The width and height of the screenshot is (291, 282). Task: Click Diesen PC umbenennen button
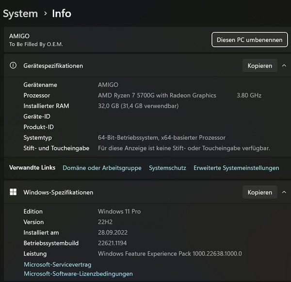250,40
